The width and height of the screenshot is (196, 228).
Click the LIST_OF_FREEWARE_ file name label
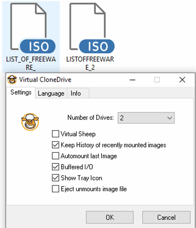(x=31, y=63)
